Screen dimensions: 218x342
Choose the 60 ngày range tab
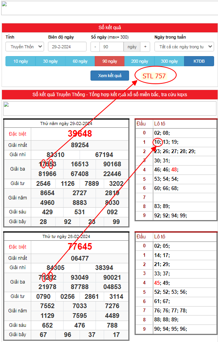(80, 61)
